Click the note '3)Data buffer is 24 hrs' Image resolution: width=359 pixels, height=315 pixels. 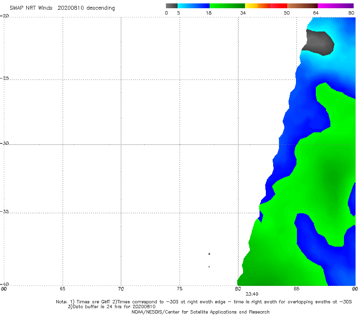(112, 307)
